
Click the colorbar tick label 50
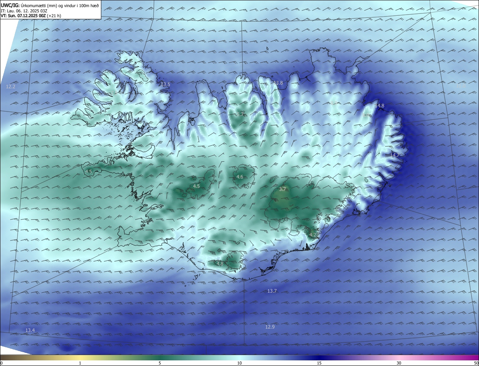pyautogui.click(x=476, y=363)
